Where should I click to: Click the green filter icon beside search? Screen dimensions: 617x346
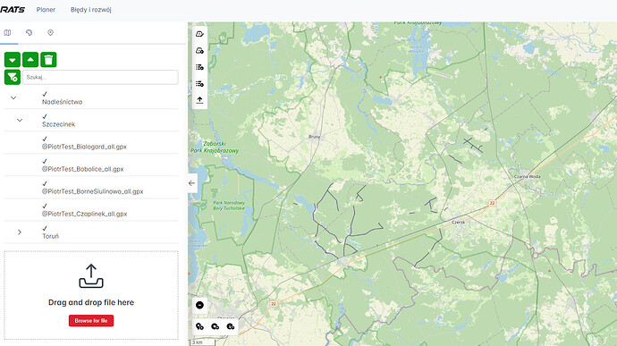13,77
